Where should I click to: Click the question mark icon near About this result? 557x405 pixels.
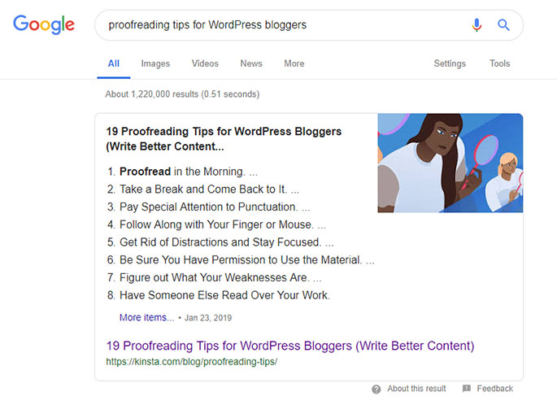(x=376, y=389)
